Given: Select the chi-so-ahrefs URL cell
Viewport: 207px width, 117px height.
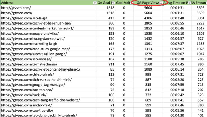Looking at the screenshot, I should pos(49,74).
